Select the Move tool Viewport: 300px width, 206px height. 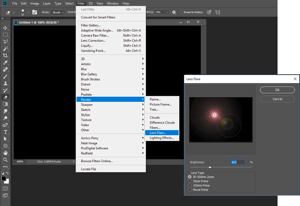[5, 28]
